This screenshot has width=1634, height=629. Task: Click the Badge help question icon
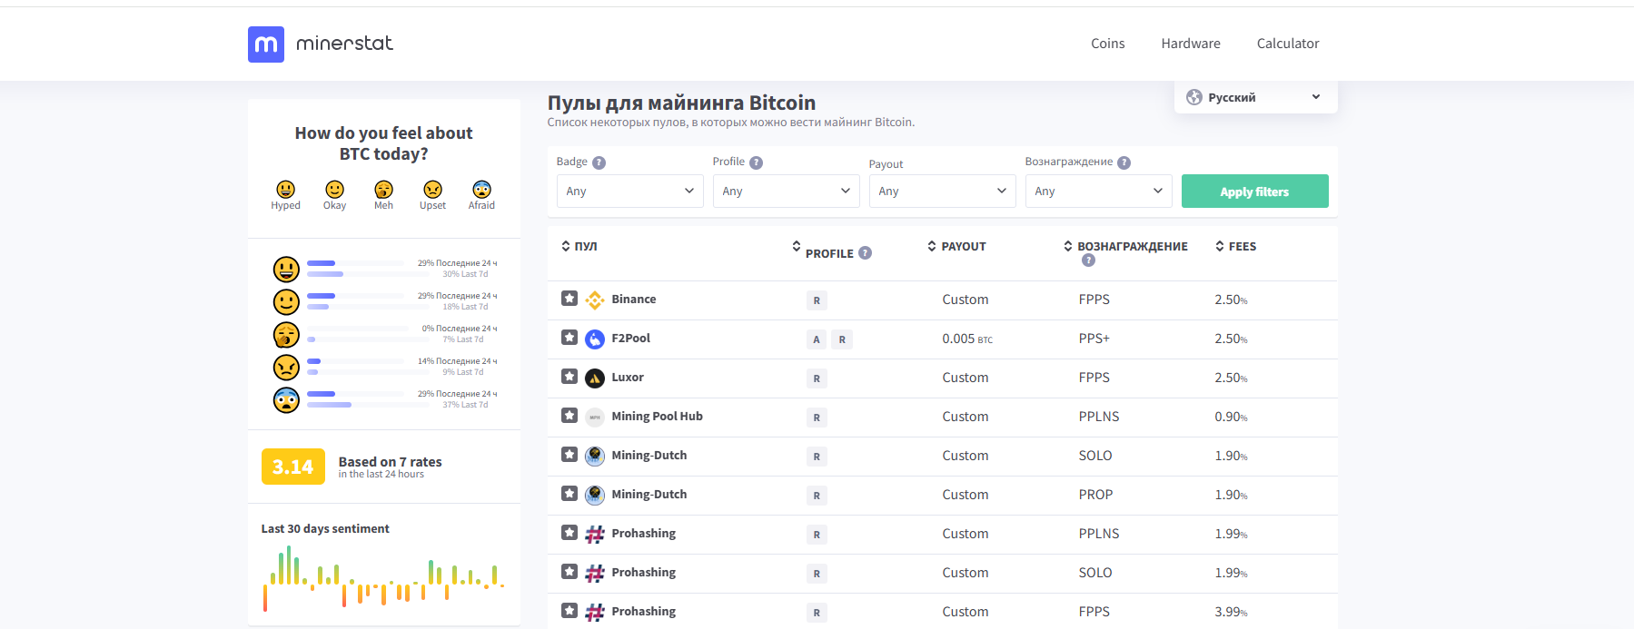pyautogui.click(x=599, y=162)
